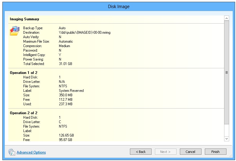
Task: Click the Disk Image title bar text
Action: [x=119, y=7]
